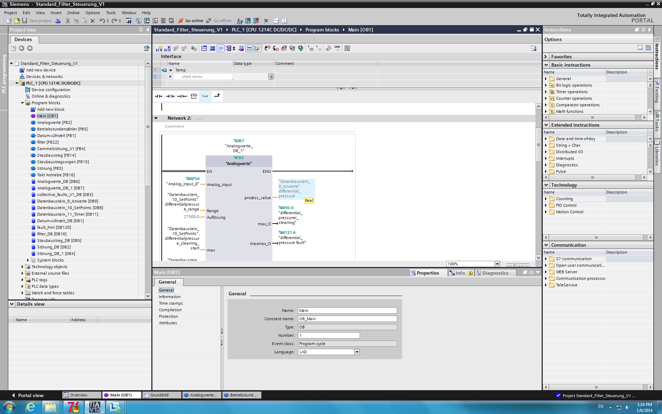662x414 pixels.
Task: Collapse the Network 2 section
Action: click(x=156, y=118)
